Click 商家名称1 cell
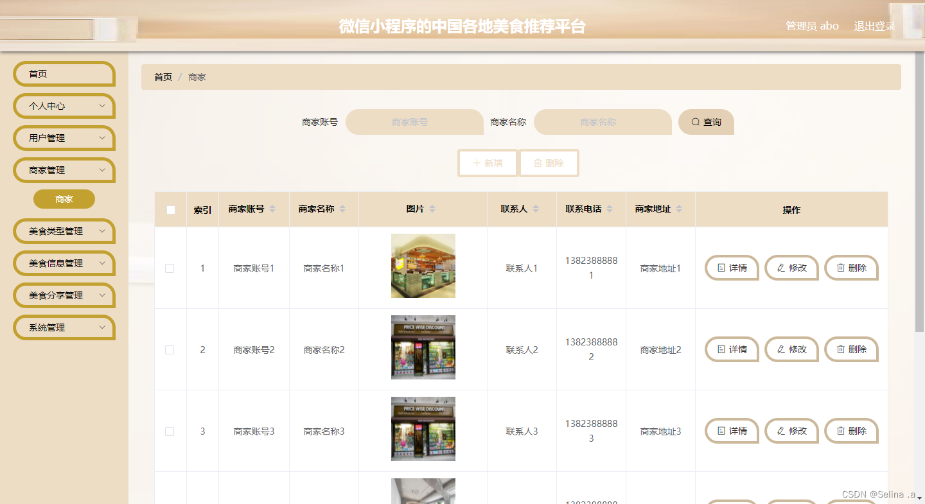Image resolution: width=925 pixels, height=504 pixels. 324,268
